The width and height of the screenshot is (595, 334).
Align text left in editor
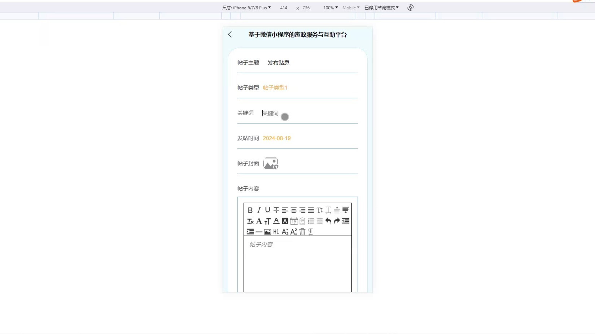click(285, 210)
